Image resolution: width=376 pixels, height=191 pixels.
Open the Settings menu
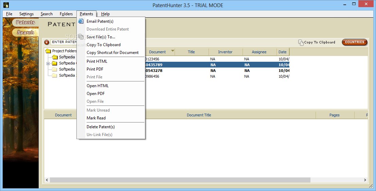point(26,14)
